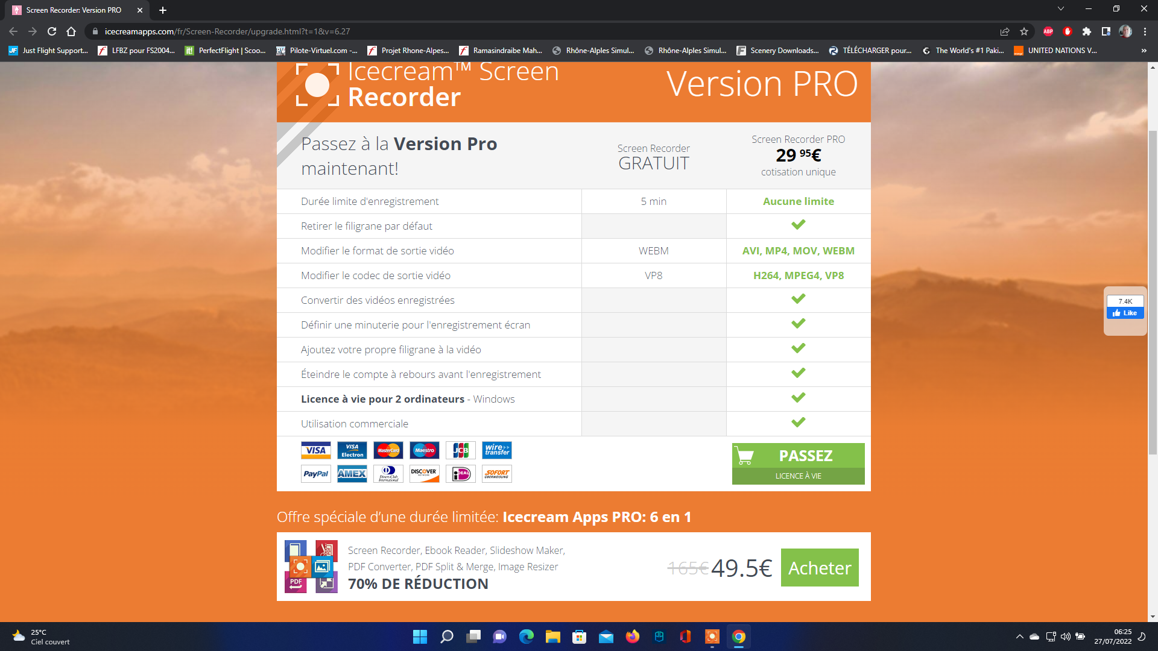Show hidden system tray icons chevron
Image resolution: width=1158 pixels, height=651 pixels.
(1019, 637)
